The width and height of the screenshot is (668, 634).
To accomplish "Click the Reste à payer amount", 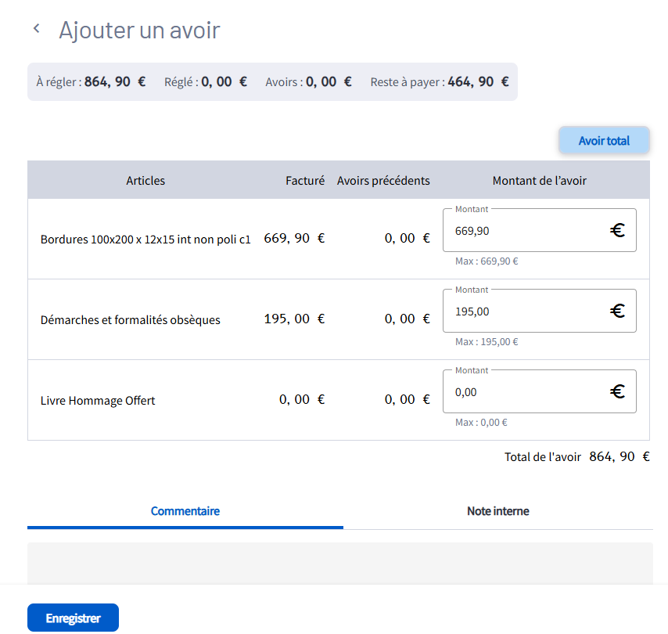I will pyautogui.click(x=477, y=81).
